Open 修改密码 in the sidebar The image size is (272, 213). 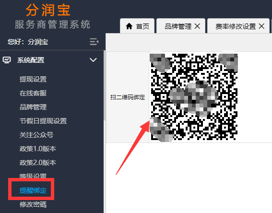33,204
